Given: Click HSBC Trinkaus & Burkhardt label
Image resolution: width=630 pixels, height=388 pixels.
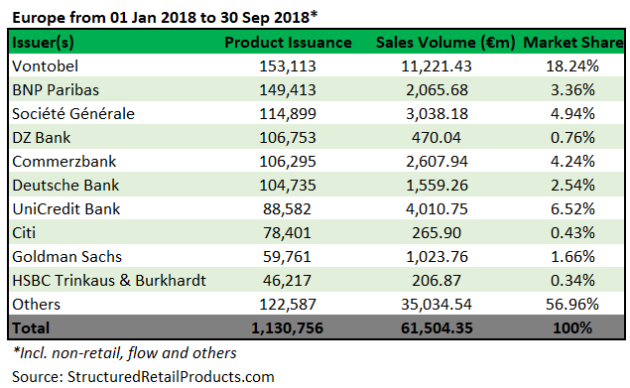Looking at the screenshot, I should pos(109,280).
